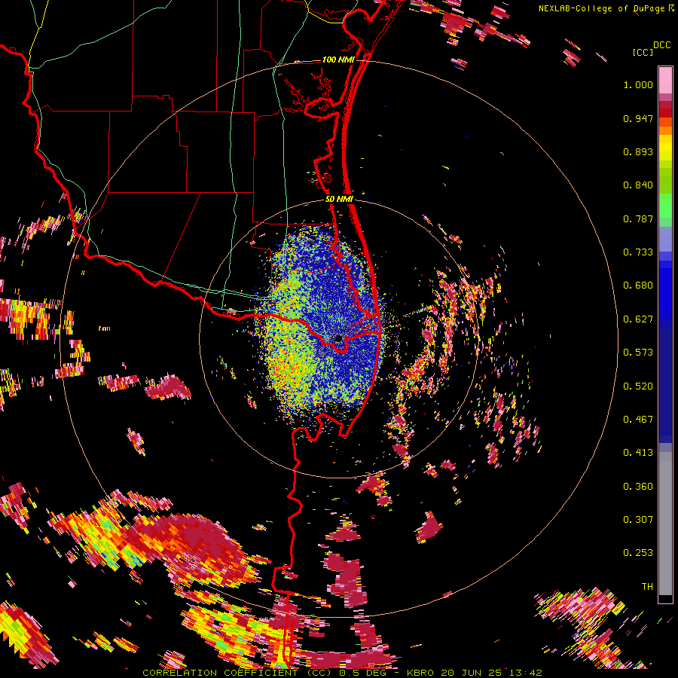Image resolution: width=678 pixels, height=678 pixels.
Task: Click the red swatch above 0.947
Action: click(665, 113)
